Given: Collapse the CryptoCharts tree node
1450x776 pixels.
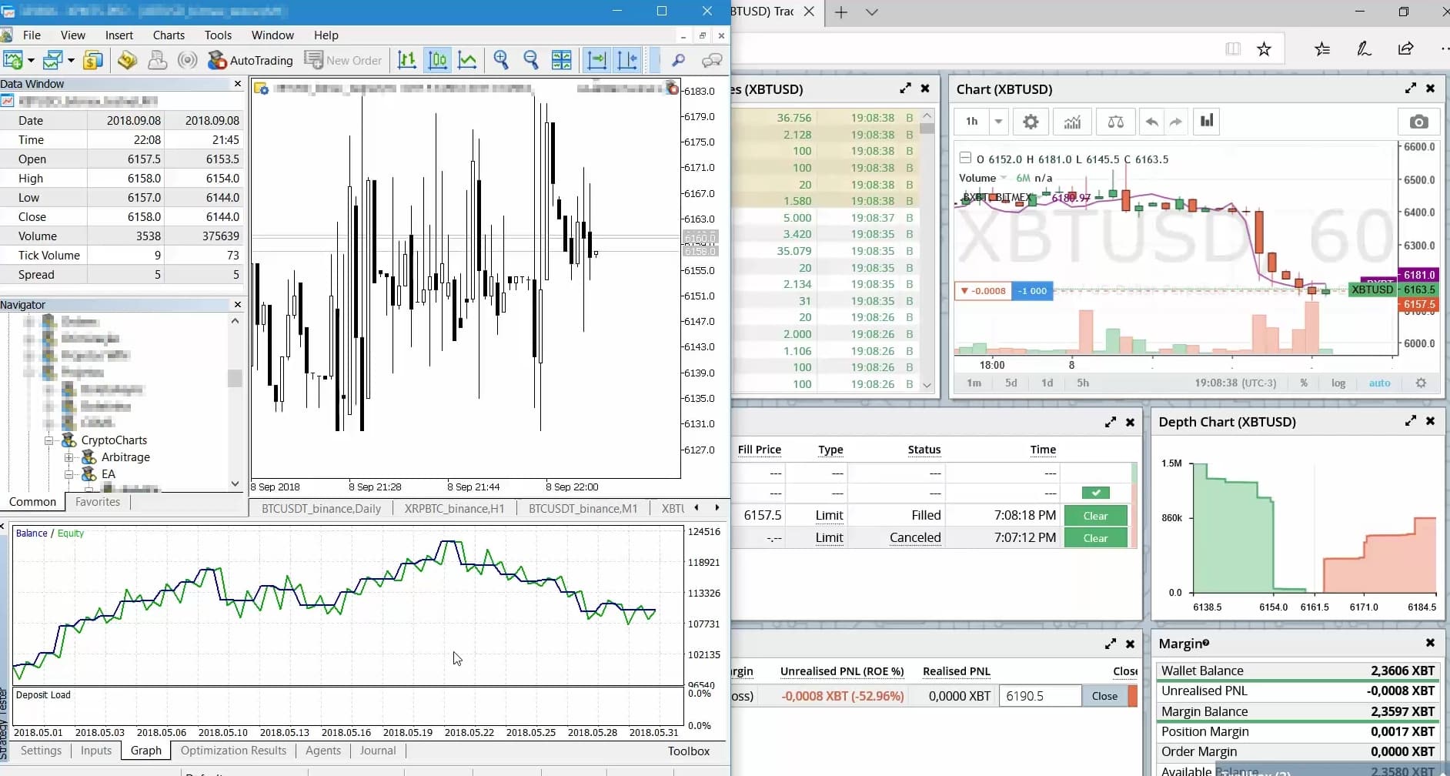Looking at the screenshot, I should pos(49,440).
